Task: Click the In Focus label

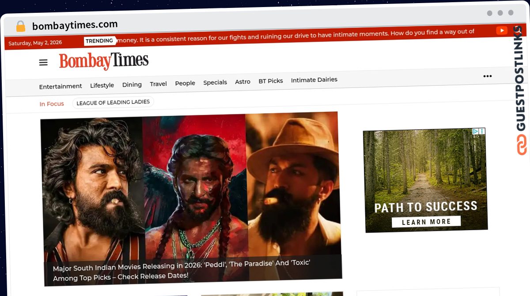Action: point(52,104)
